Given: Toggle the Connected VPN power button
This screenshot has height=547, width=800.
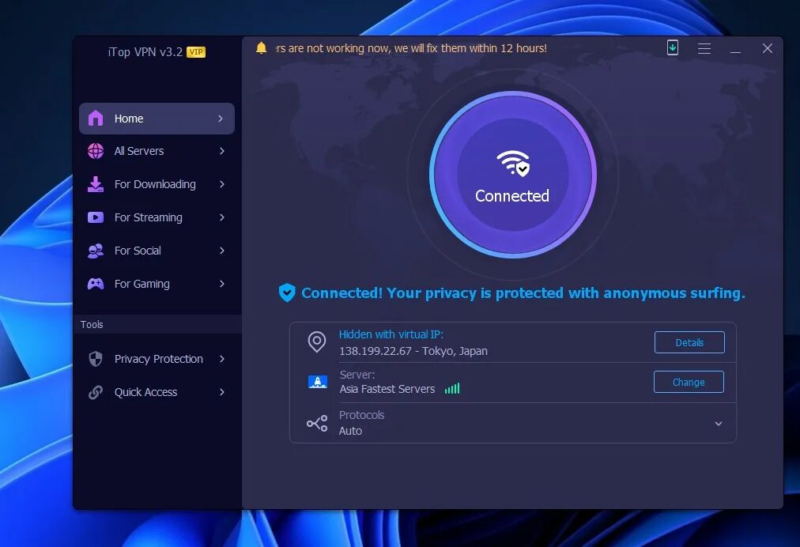Looking at the screenshot, I should pyautogui.click(x=513, y=175).
